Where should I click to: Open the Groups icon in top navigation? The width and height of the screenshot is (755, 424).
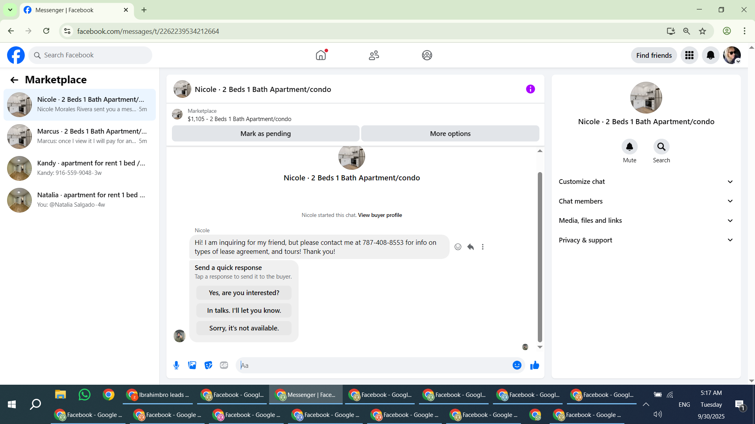tap(427, 55)
